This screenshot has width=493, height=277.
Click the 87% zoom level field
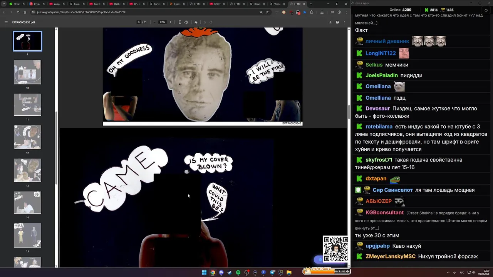(163, 22)
